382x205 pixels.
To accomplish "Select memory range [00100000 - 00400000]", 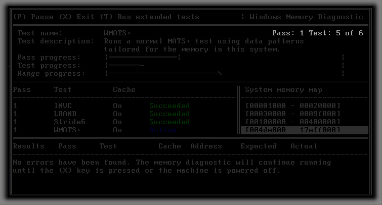I will click(x=292, y=122).
